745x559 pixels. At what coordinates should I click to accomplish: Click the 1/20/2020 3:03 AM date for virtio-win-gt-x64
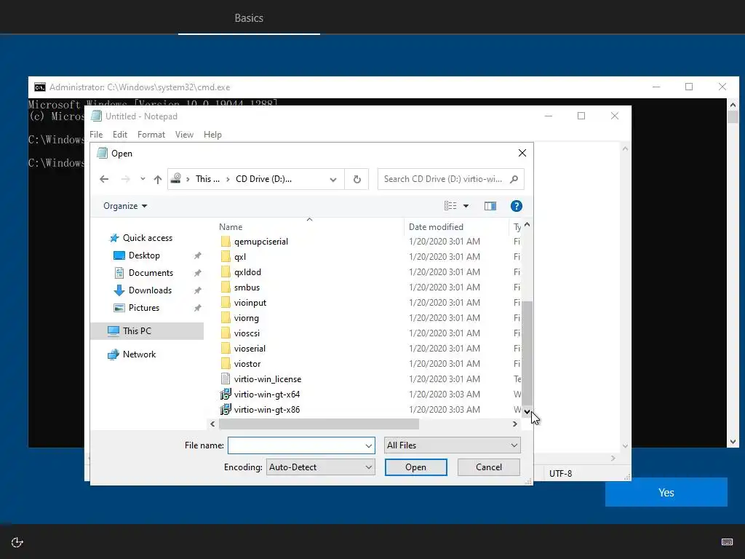point(445,395)
